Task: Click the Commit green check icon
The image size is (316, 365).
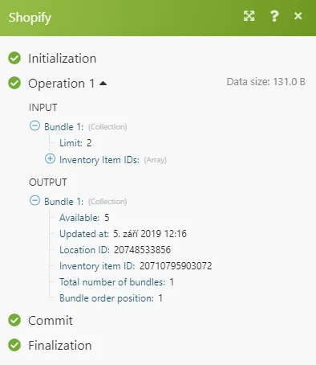Action: coord(14,320)
